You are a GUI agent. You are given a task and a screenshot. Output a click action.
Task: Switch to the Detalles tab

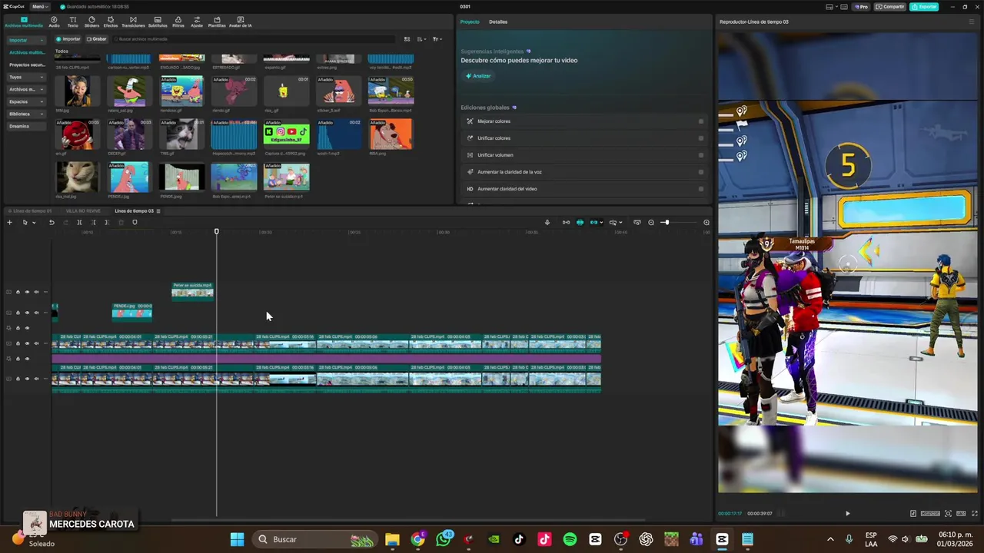[498, 22]
